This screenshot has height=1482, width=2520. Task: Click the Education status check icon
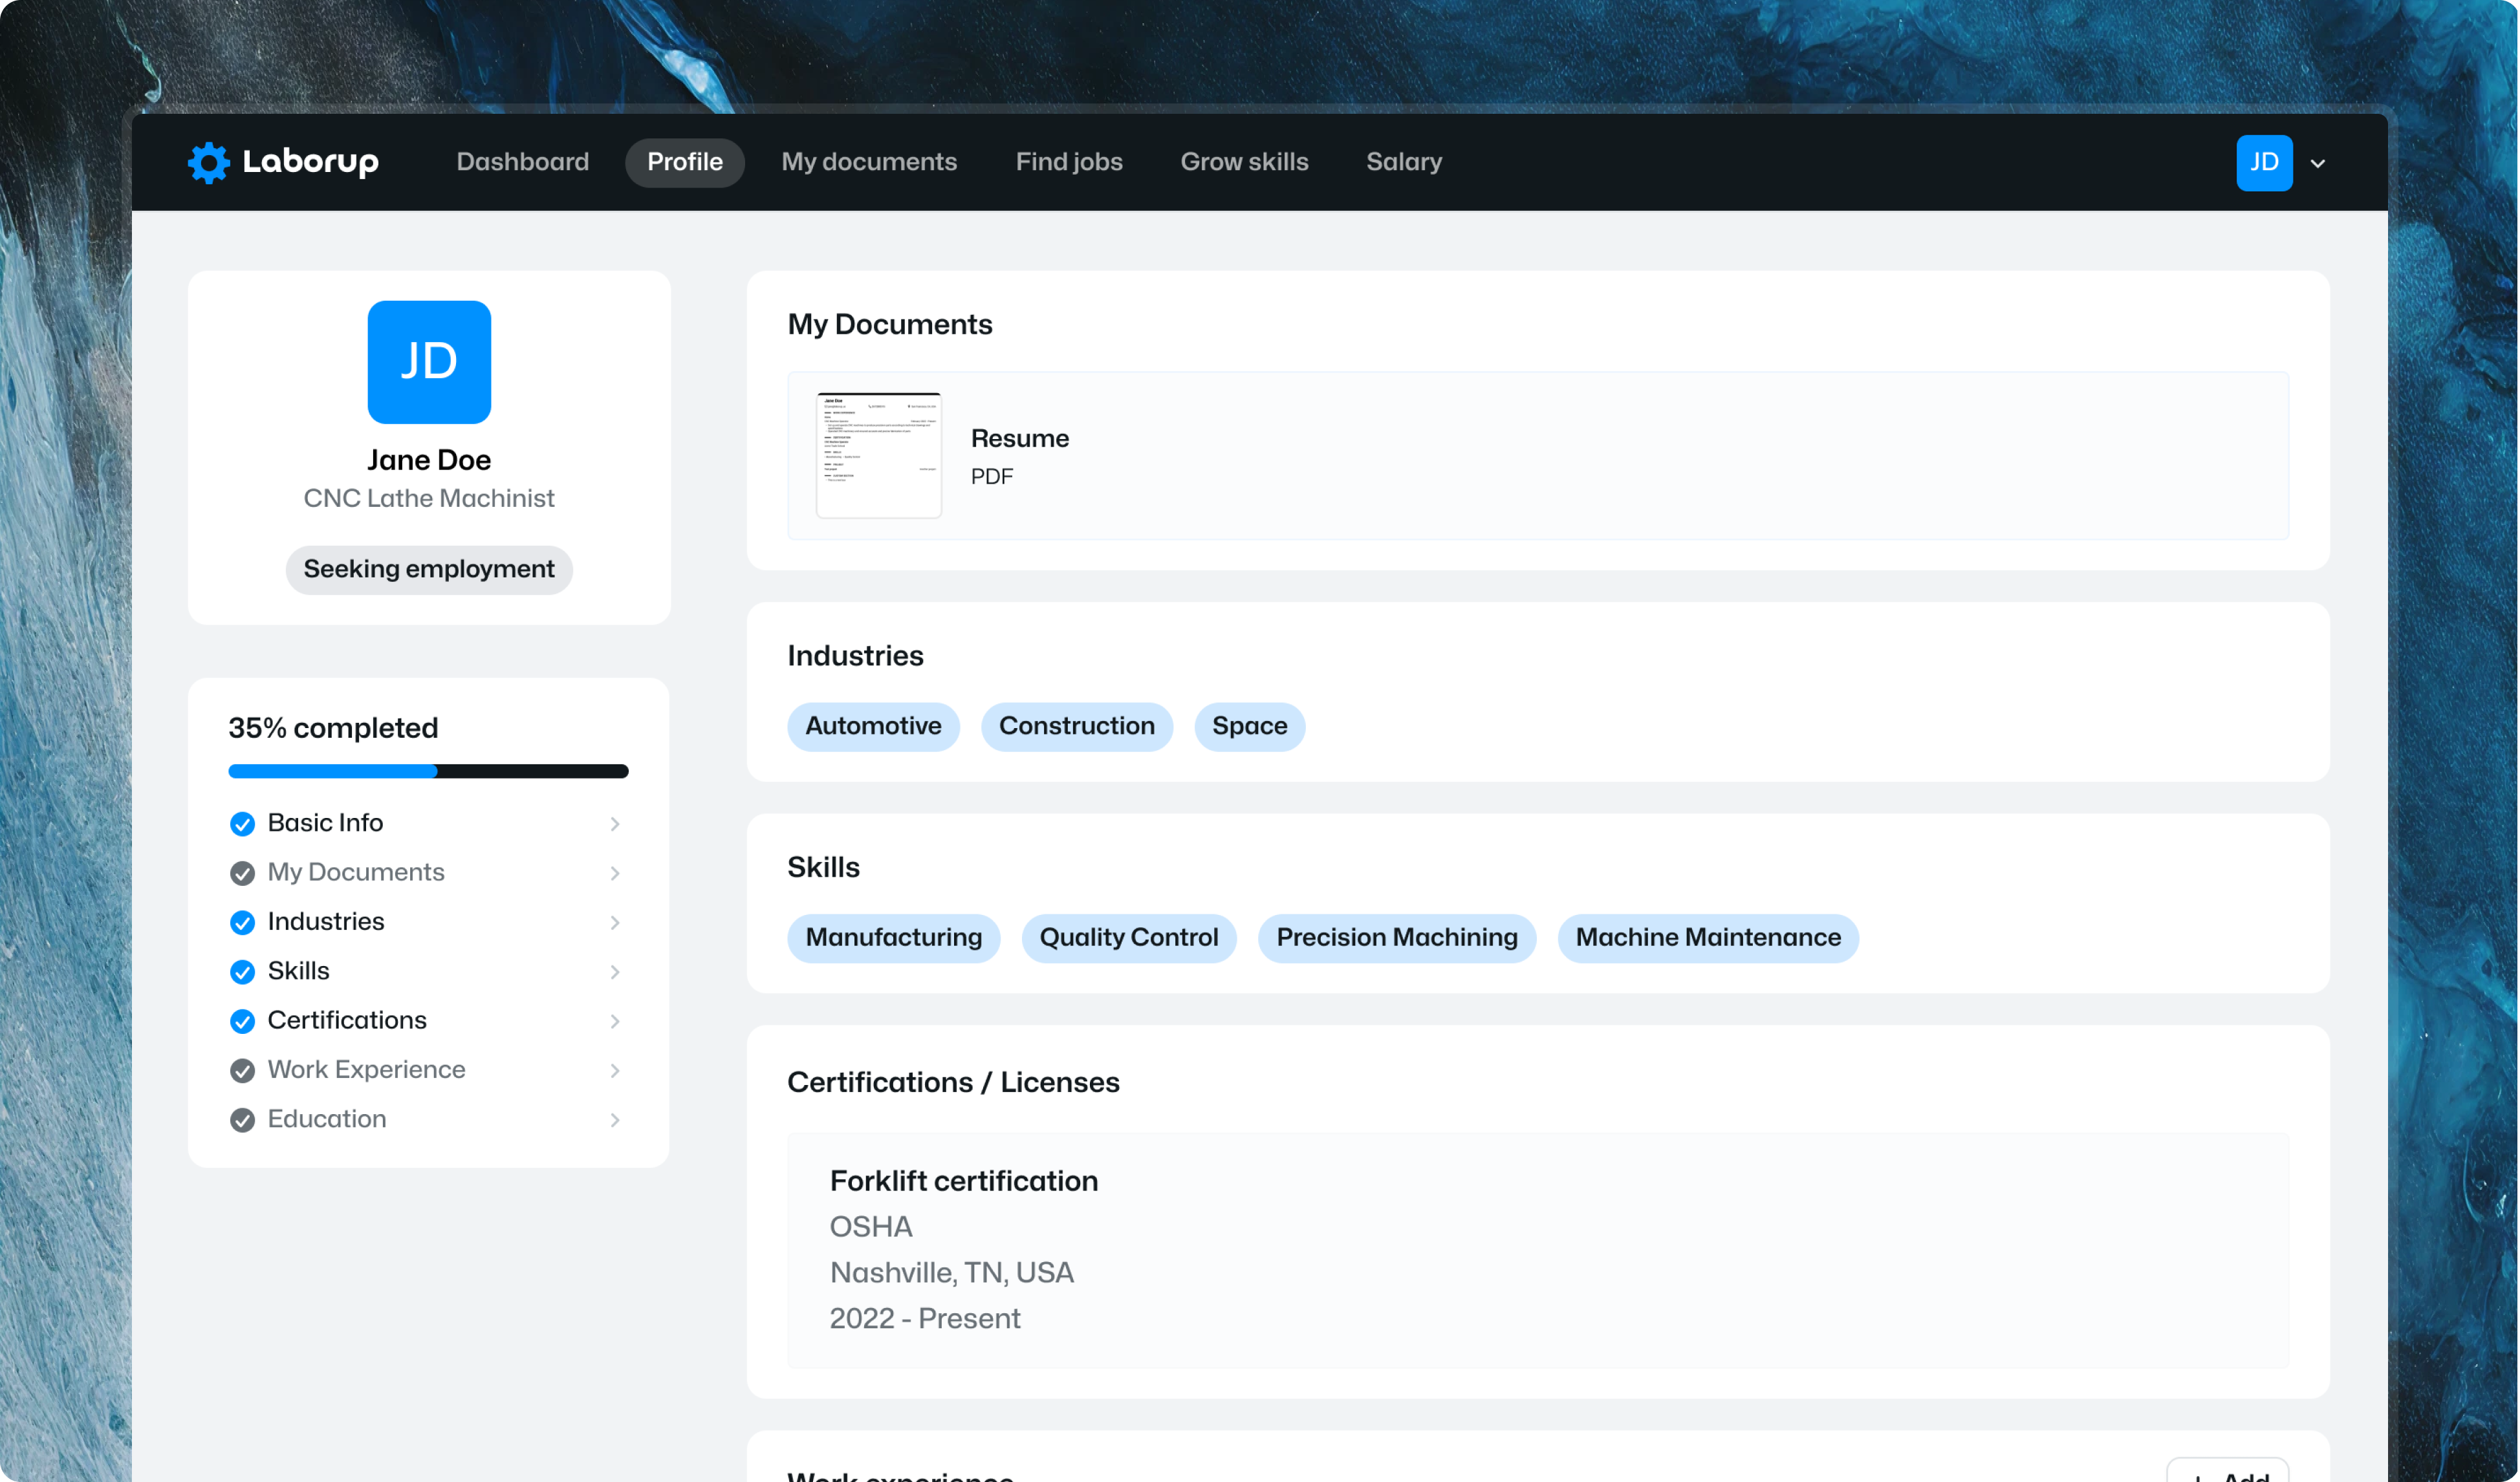click(242, 1119)
